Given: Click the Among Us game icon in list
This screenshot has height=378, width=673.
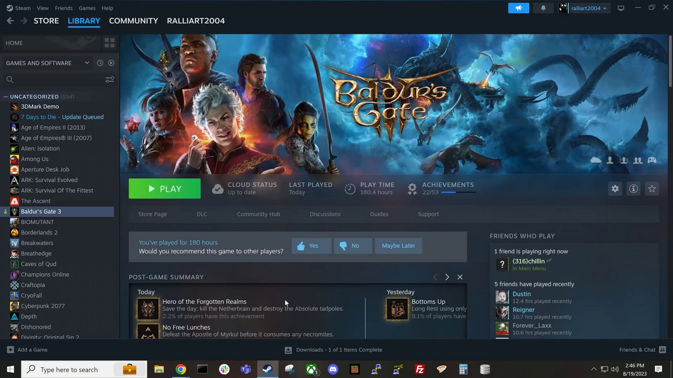Looking at the screenshot, I should tap(15, 159).
